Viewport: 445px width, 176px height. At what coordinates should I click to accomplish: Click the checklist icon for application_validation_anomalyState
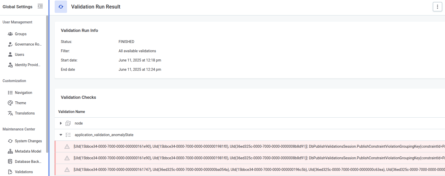(68, 135)
